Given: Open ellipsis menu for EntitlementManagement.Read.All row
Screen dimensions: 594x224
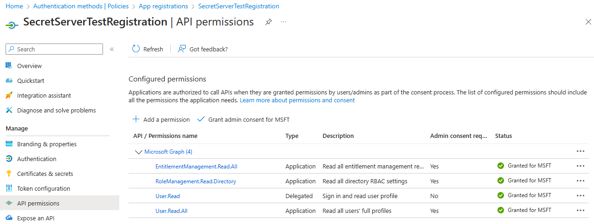Looking at the screenshot, I should tap(580, 166).
